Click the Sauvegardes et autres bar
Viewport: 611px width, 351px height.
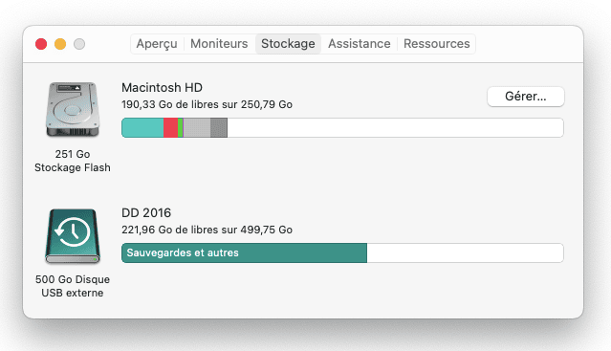pyautogui.click(x=245, y=252)
